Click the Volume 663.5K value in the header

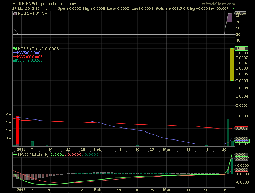click(170, 9)
